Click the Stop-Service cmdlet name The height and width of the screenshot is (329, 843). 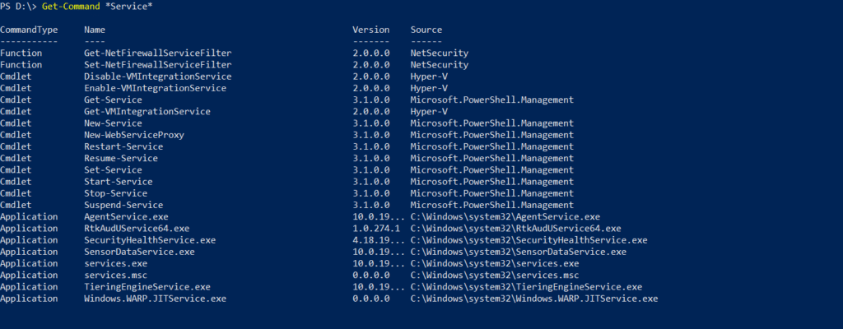(115, 193)
